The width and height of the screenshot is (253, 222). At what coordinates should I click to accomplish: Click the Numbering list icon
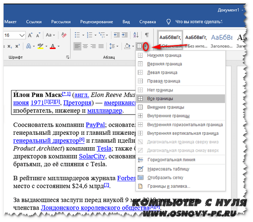coord(90,35)
